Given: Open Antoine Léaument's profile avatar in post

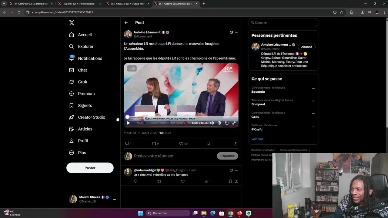Looking at the screenshot, I should coord(128,34).
